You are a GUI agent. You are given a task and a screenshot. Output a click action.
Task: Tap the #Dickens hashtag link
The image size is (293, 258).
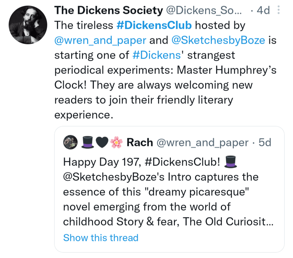click(157, 55)
